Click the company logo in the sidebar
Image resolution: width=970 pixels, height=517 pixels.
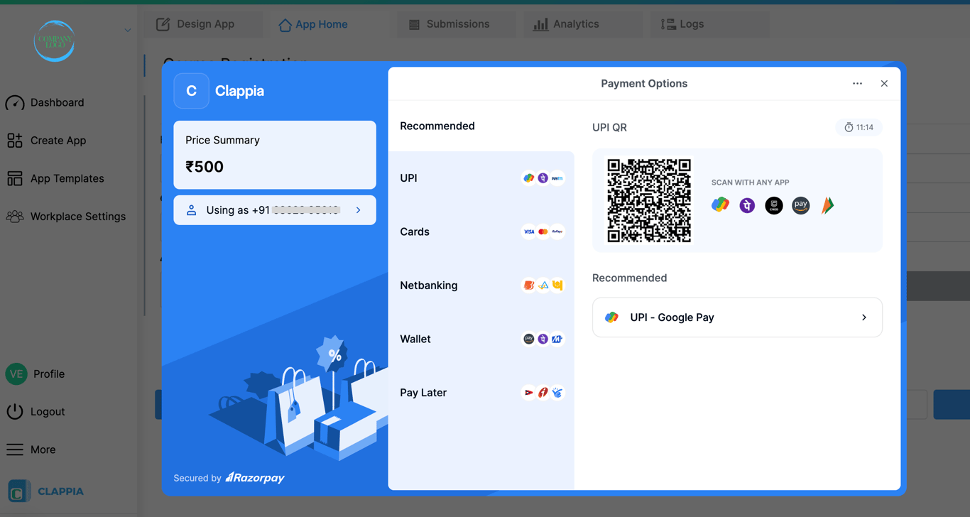tap(54, 41)
